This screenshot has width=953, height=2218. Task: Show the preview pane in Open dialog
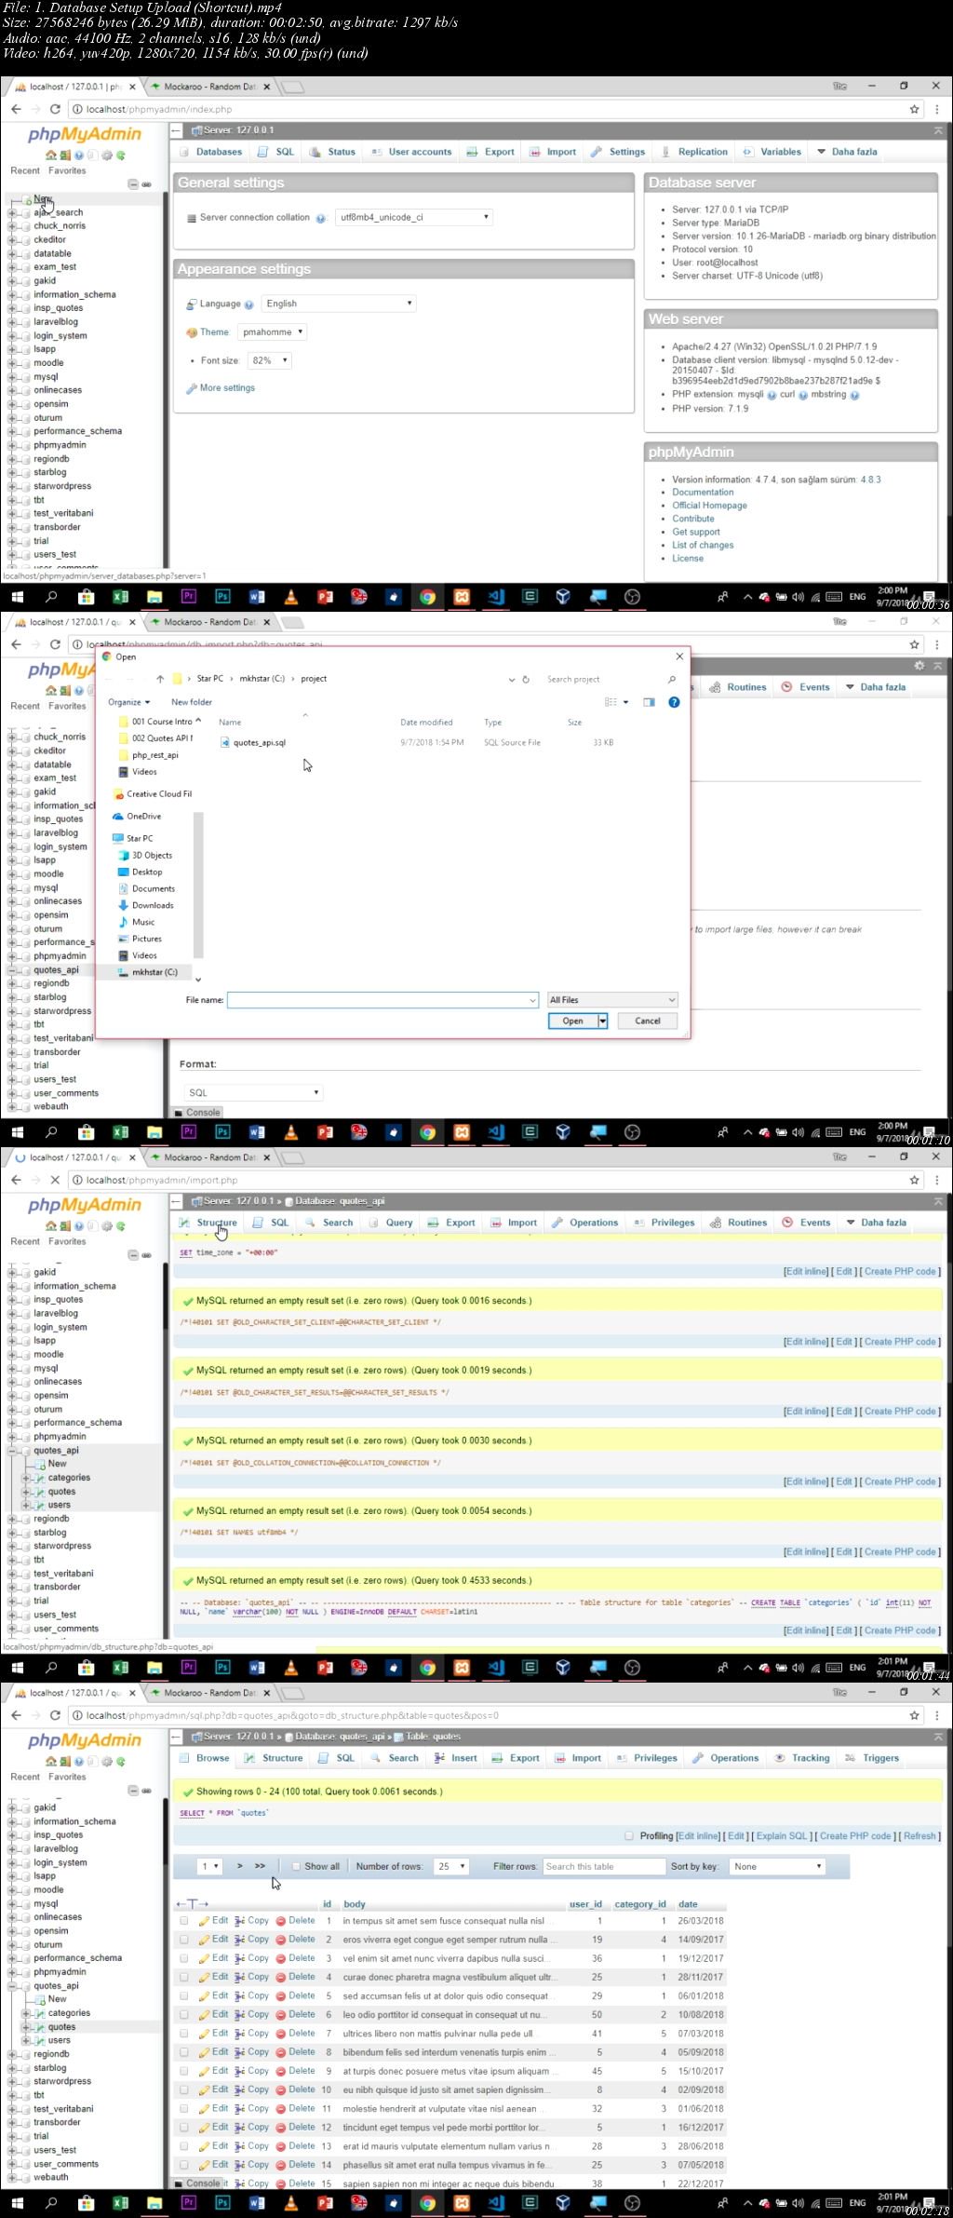coord(649,702)
